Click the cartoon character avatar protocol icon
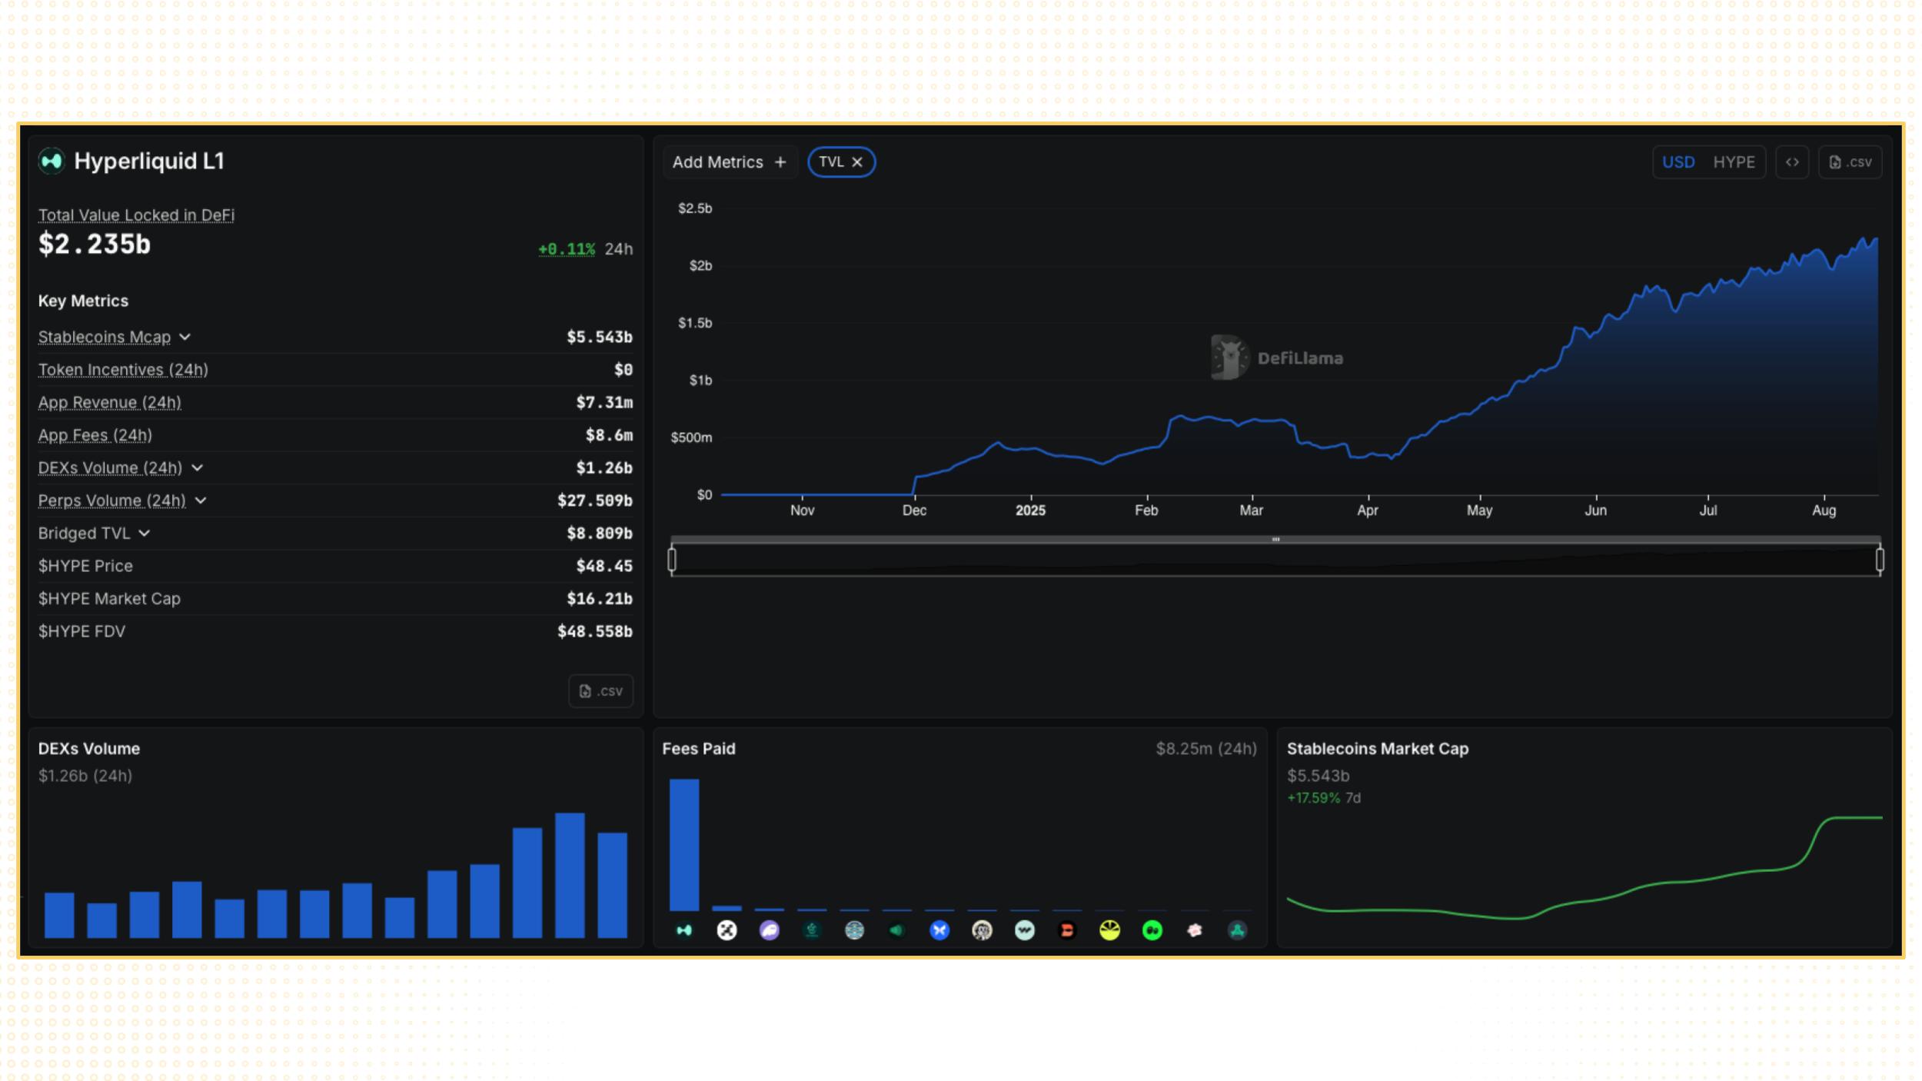The height and width of the screenshot is (1081, 1922). point(982,930)
